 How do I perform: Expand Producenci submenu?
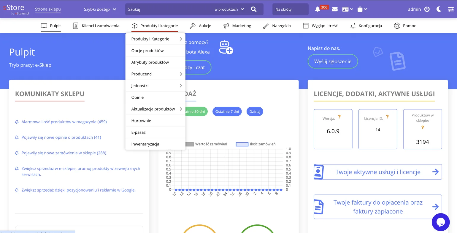point(155,74)
